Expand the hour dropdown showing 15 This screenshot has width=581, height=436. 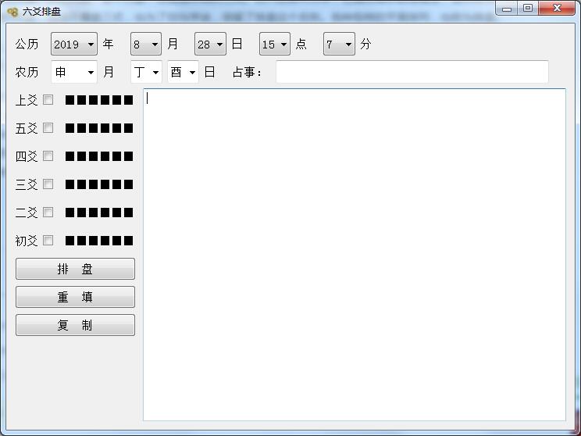coord(275,44)
